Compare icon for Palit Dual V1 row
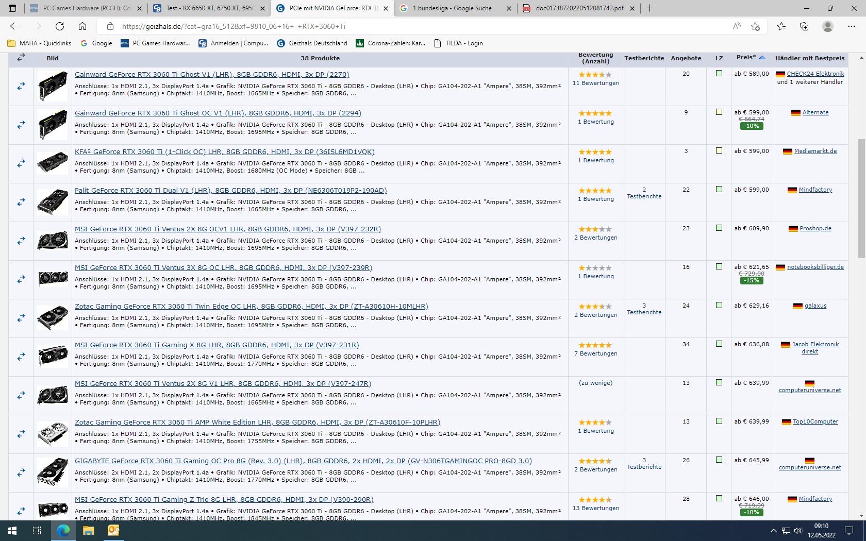Image resolution: width=866 pixels, height=541 pixels. point(21,202)
